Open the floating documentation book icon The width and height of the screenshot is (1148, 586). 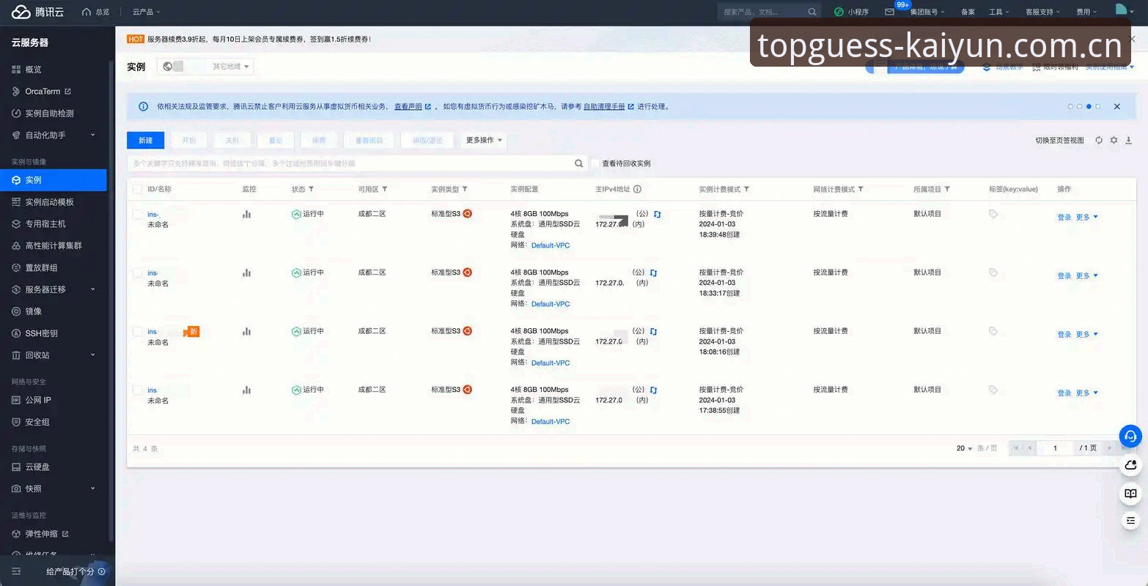1130,494
